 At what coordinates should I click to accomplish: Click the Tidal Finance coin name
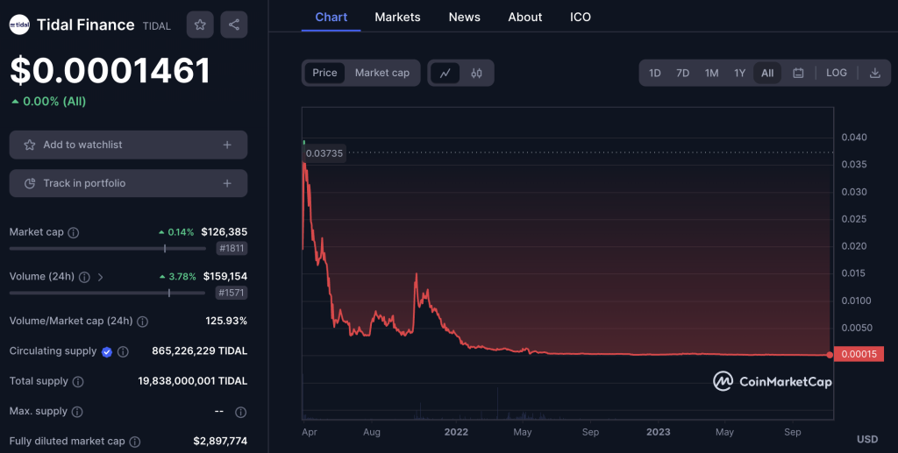[85, 25]
